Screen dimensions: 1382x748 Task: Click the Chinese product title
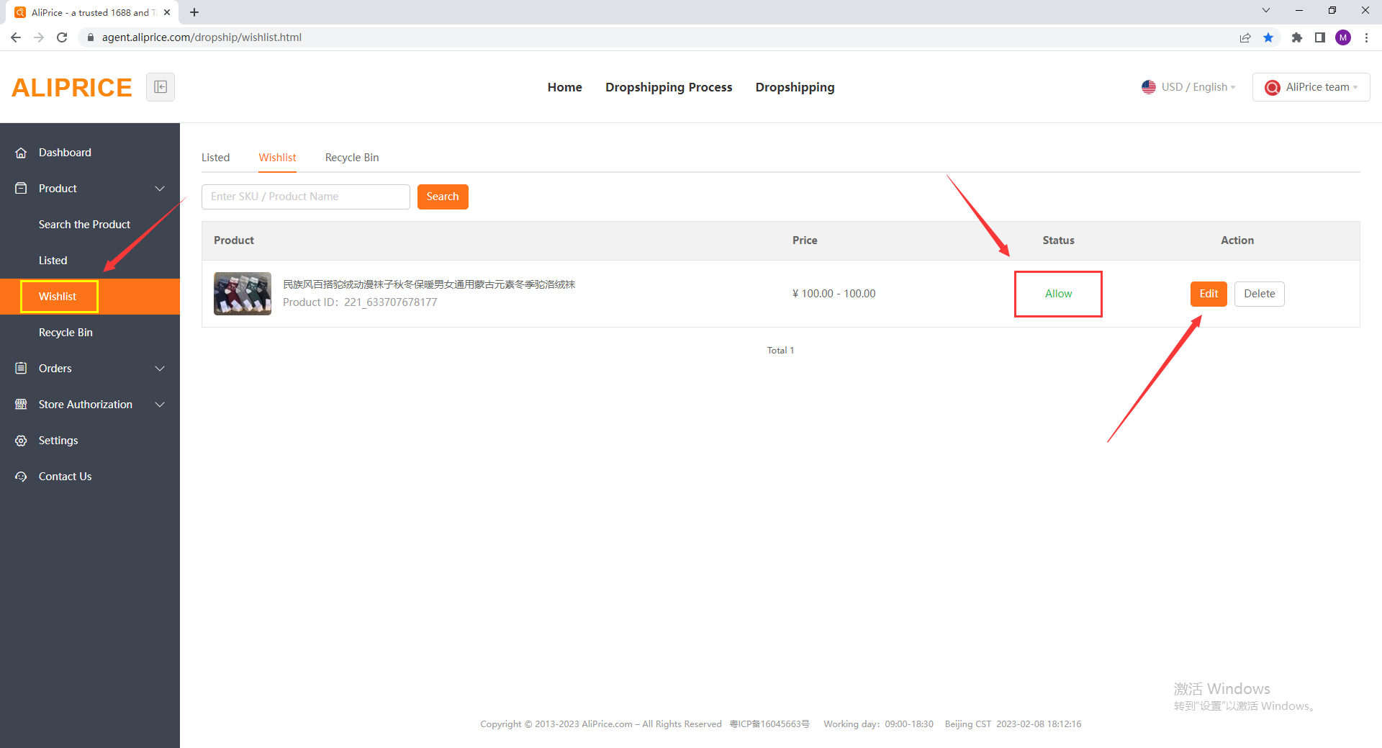tap(429, 284)
